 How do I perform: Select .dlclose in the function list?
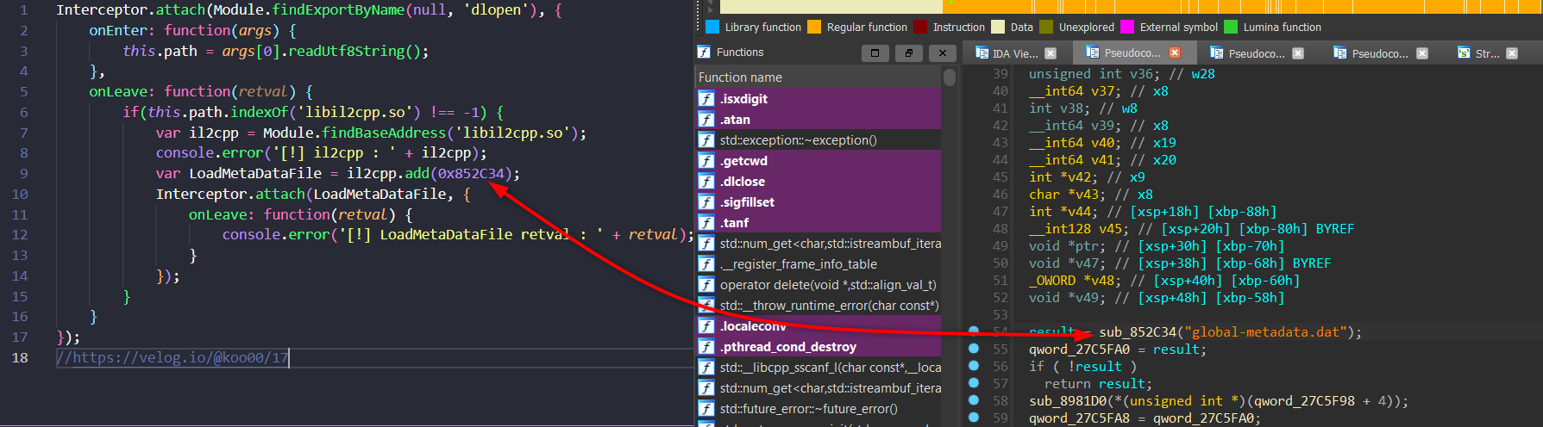pos(819,181)
